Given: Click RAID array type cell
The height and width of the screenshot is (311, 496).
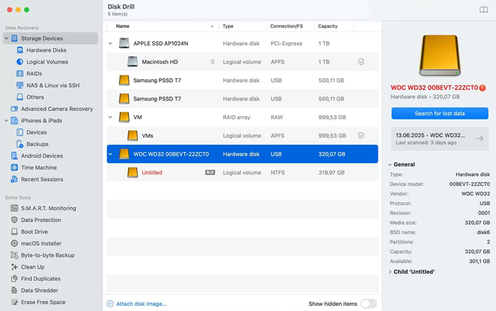Looking at the screenshot, I should (x=236, y=117).
